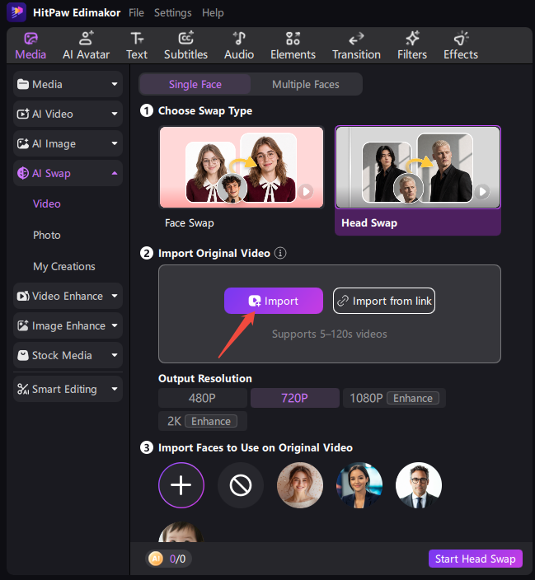Screen dimensions: 535x580
Task: Select 480P output resolution
Action: point(203,398)
